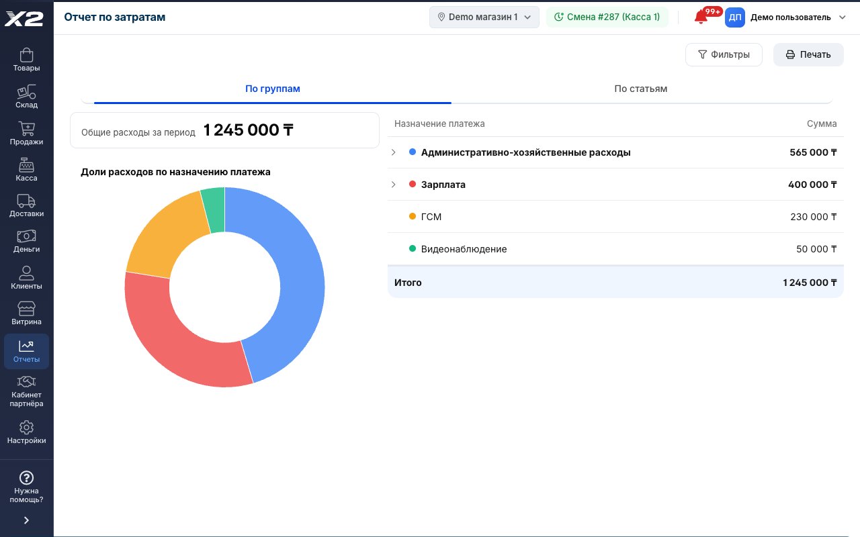
Task: Open the Demo магазин 1 store dropdown
Action: click(x=484, y=17)
